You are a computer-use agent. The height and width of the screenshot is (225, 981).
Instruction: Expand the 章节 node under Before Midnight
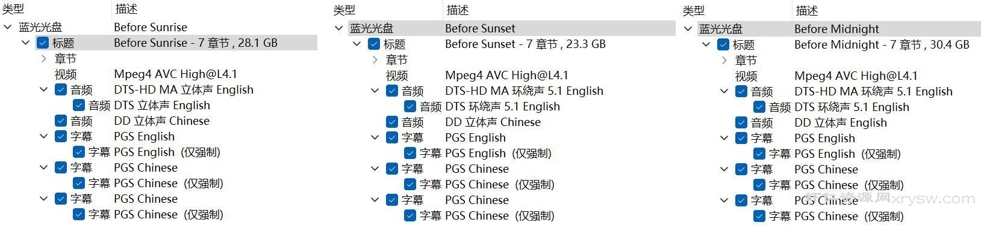coord(724,61)
